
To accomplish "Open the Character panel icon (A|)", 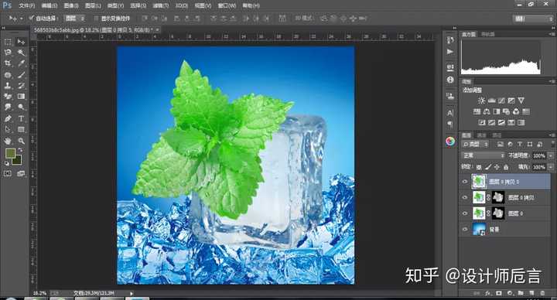I will coord(450,113).
